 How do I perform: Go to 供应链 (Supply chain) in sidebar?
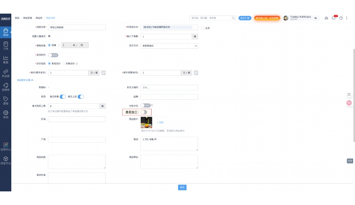click(6, 73)
